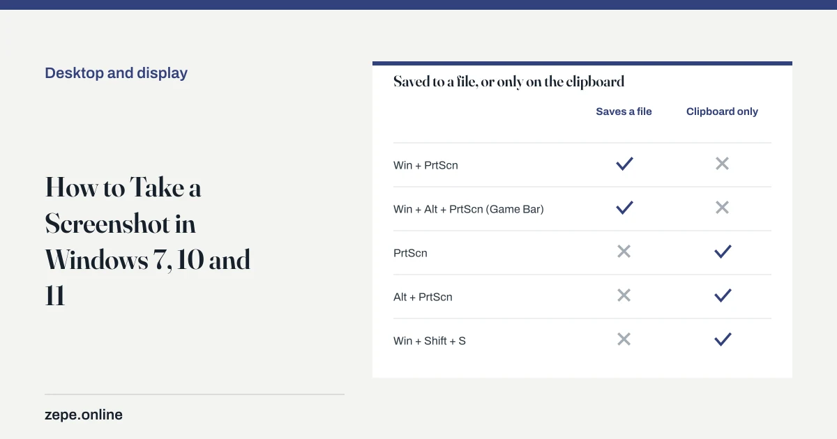Click Clipboard only checkmark in PrtScn row
This screenshot has height=439, width=837.
pos(723,252)
